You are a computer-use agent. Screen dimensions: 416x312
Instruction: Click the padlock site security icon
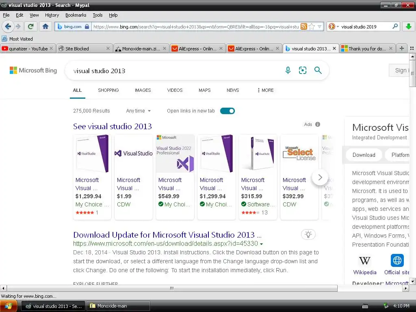click(x=87, y=26)
